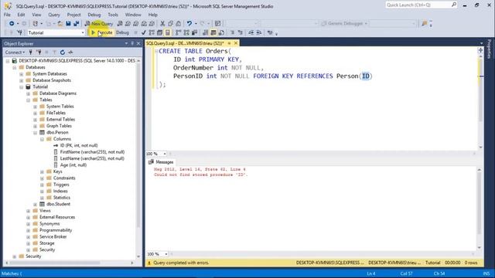Toggle Include Actual Execution Plan icon
This screenshot has width=495, height=278.
pos(179,32)
